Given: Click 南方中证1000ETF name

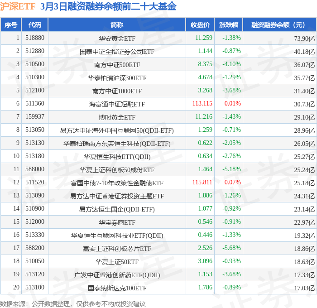Looking at the screenshot, I should [117, 91].
